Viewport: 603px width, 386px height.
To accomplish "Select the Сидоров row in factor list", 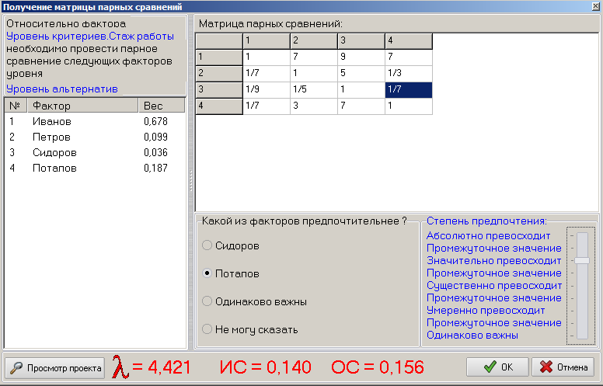I will pyautogui.click(x=95, y=152).
